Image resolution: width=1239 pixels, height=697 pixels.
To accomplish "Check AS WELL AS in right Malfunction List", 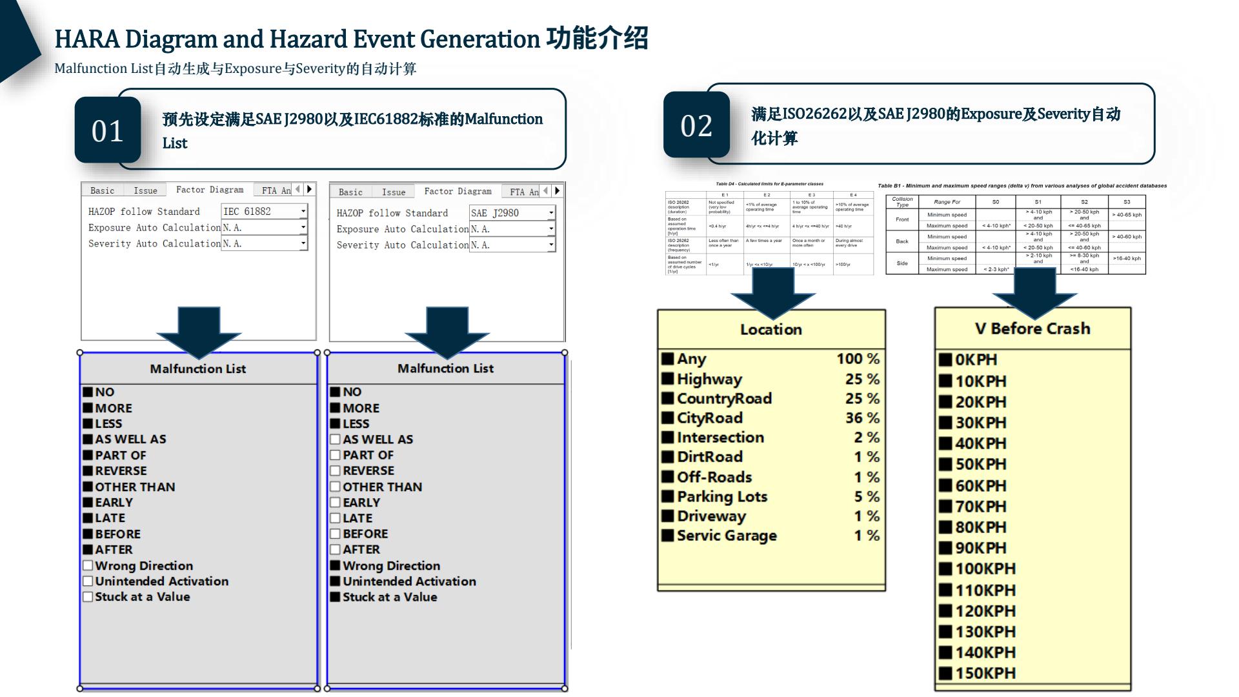I will point(335,439).
